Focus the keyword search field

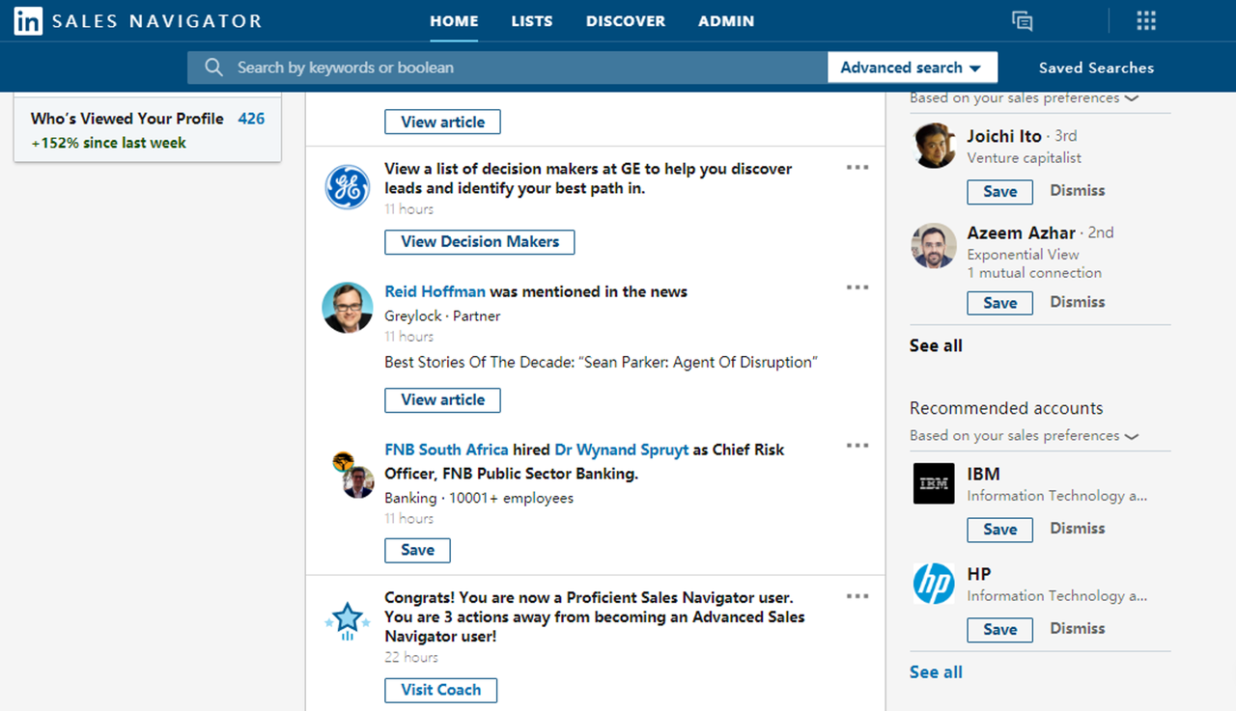(x=521, y=68)
